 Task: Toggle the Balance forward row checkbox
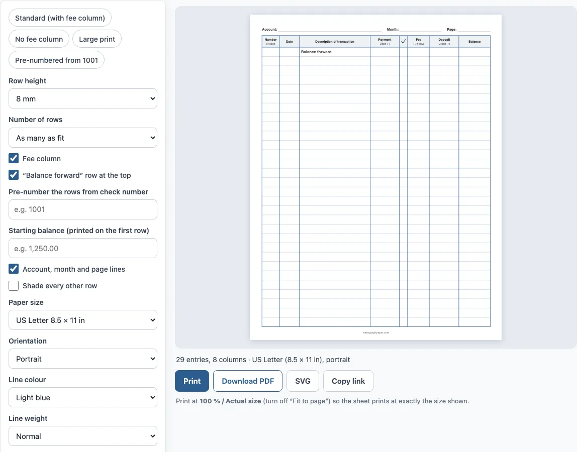14,175
